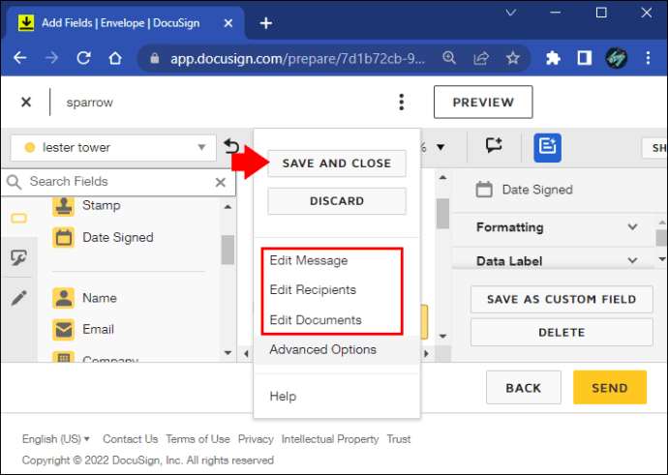Image resolution: width=668 pixels, height=475 pixels.
Task: Close the Add Fields DocuSign tab
Action: [x=228, y=23]
